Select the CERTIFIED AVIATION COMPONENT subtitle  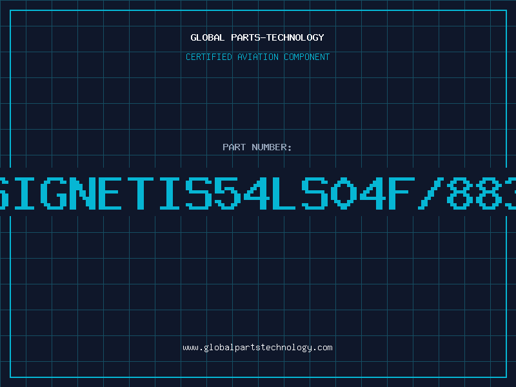(x=257, y=57)
